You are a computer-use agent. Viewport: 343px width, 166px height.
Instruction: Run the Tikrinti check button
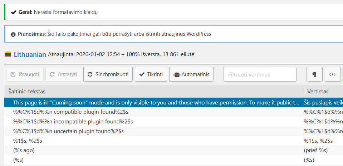click(151, 74)
